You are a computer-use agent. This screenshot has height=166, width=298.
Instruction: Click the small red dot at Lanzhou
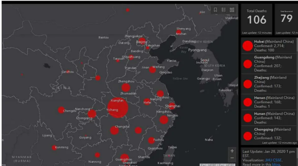68,71
